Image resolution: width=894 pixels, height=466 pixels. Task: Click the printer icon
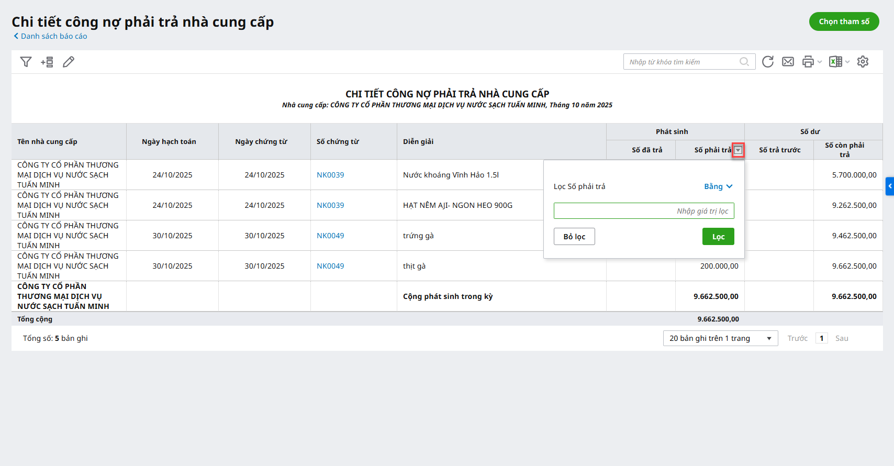tap(808, 62)
